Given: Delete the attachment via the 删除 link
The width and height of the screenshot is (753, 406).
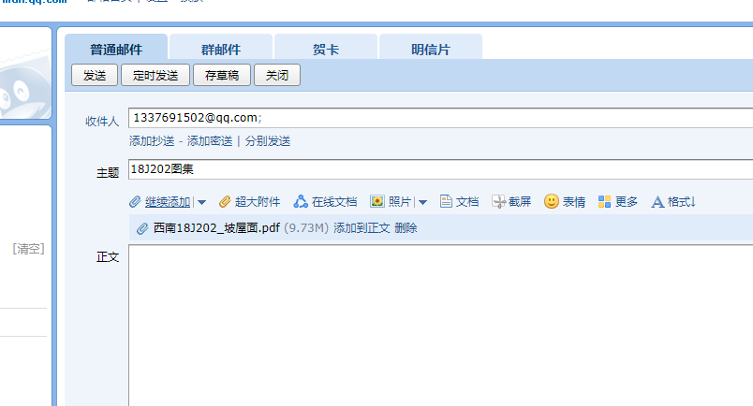Looking at the screenshot, I should coord(406,228).
